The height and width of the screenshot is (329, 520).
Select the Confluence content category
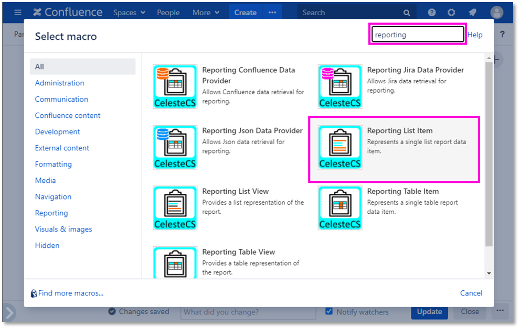(68, 115)
